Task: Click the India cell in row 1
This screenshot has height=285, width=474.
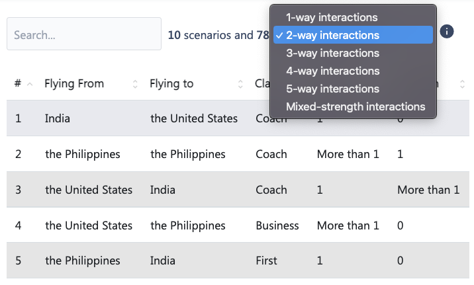Action: pos(58,119)
